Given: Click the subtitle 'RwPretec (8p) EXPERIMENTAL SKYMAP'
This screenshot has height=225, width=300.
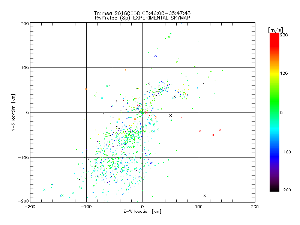Looking at the screenshot, I should tap(142, 18).
